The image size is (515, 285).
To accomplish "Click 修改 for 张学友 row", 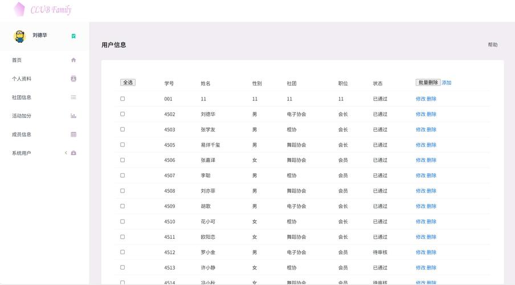I will click(x=420, y=129).
